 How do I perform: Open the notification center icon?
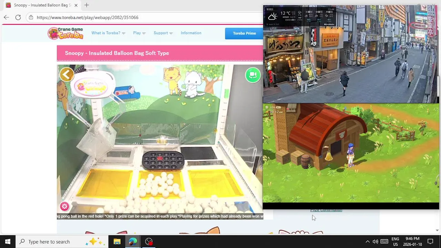click(430, 241)
